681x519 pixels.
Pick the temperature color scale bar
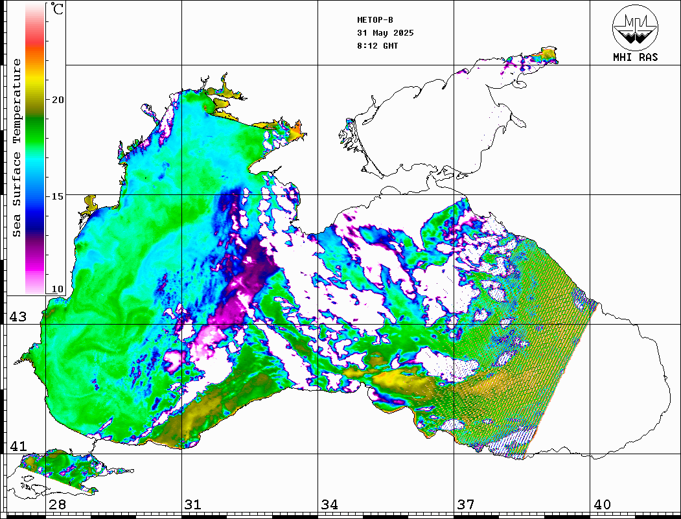(x=35, y=148)
